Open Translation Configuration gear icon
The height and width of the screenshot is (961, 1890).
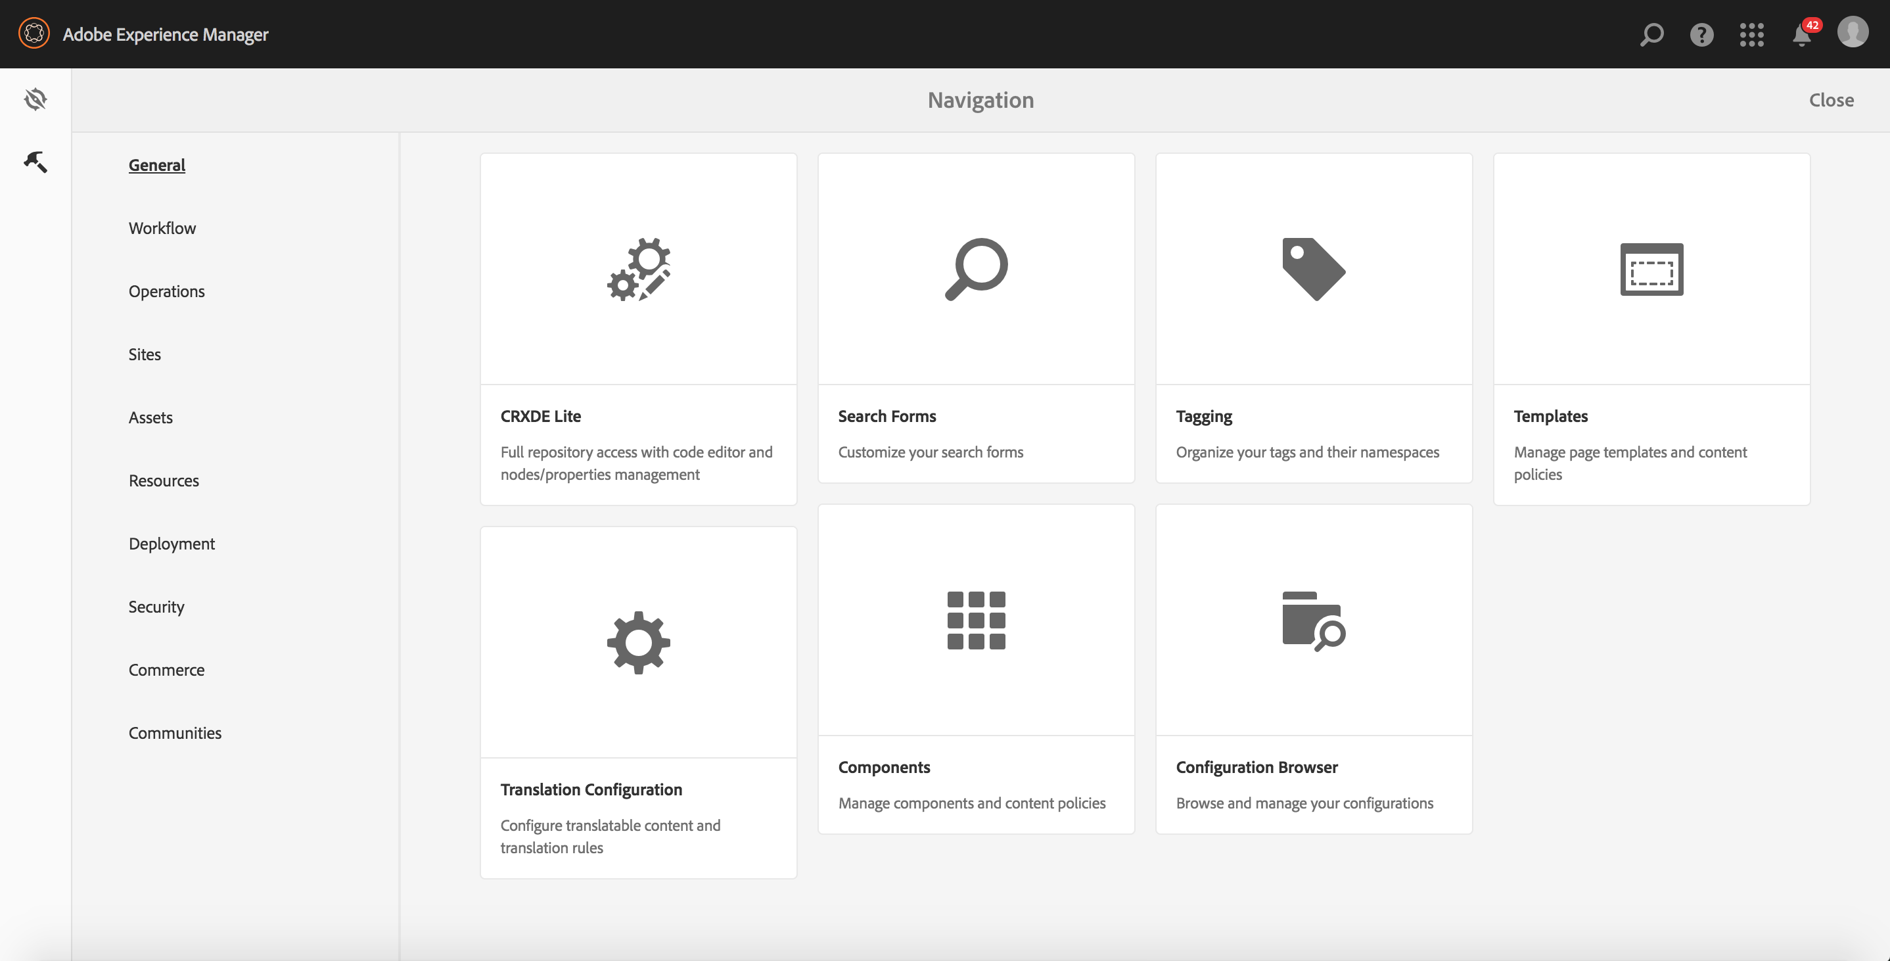(x=638, y=642)
